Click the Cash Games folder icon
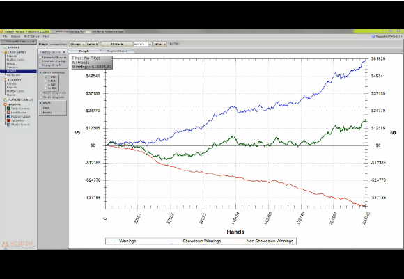The width and height of the screenshot is (404, 279). 6,52
